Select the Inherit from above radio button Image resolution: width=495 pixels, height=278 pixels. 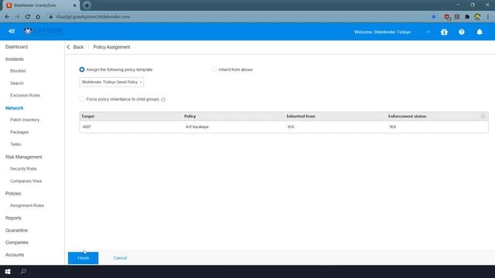coord(214,69)
